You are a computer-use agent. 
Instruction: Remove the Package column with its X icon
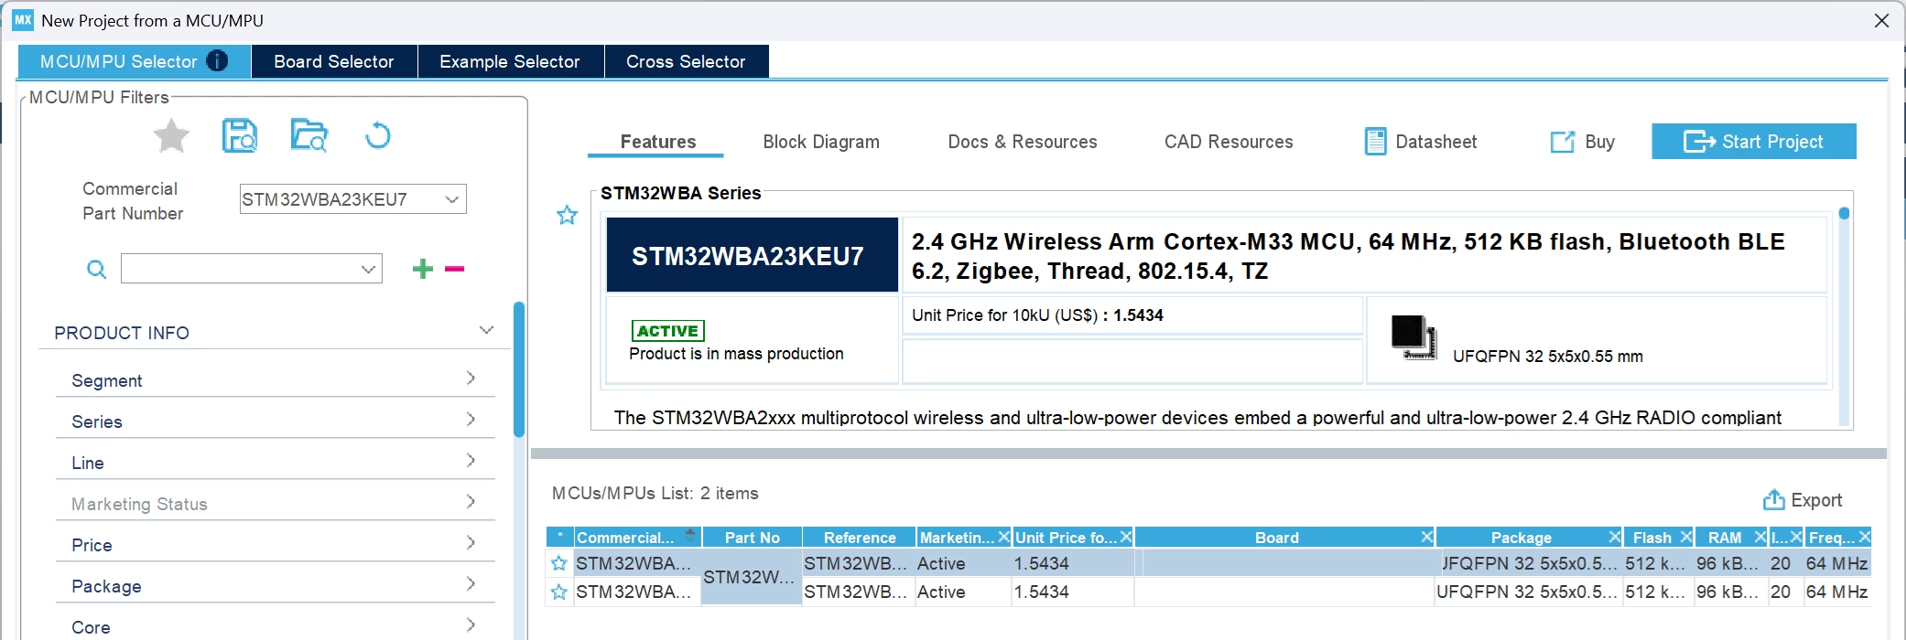click(1614, 537)
